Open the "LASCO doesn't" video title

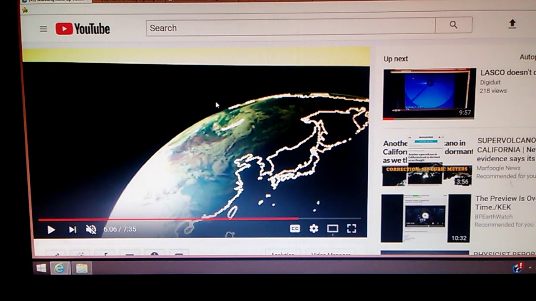click(508, 73)
